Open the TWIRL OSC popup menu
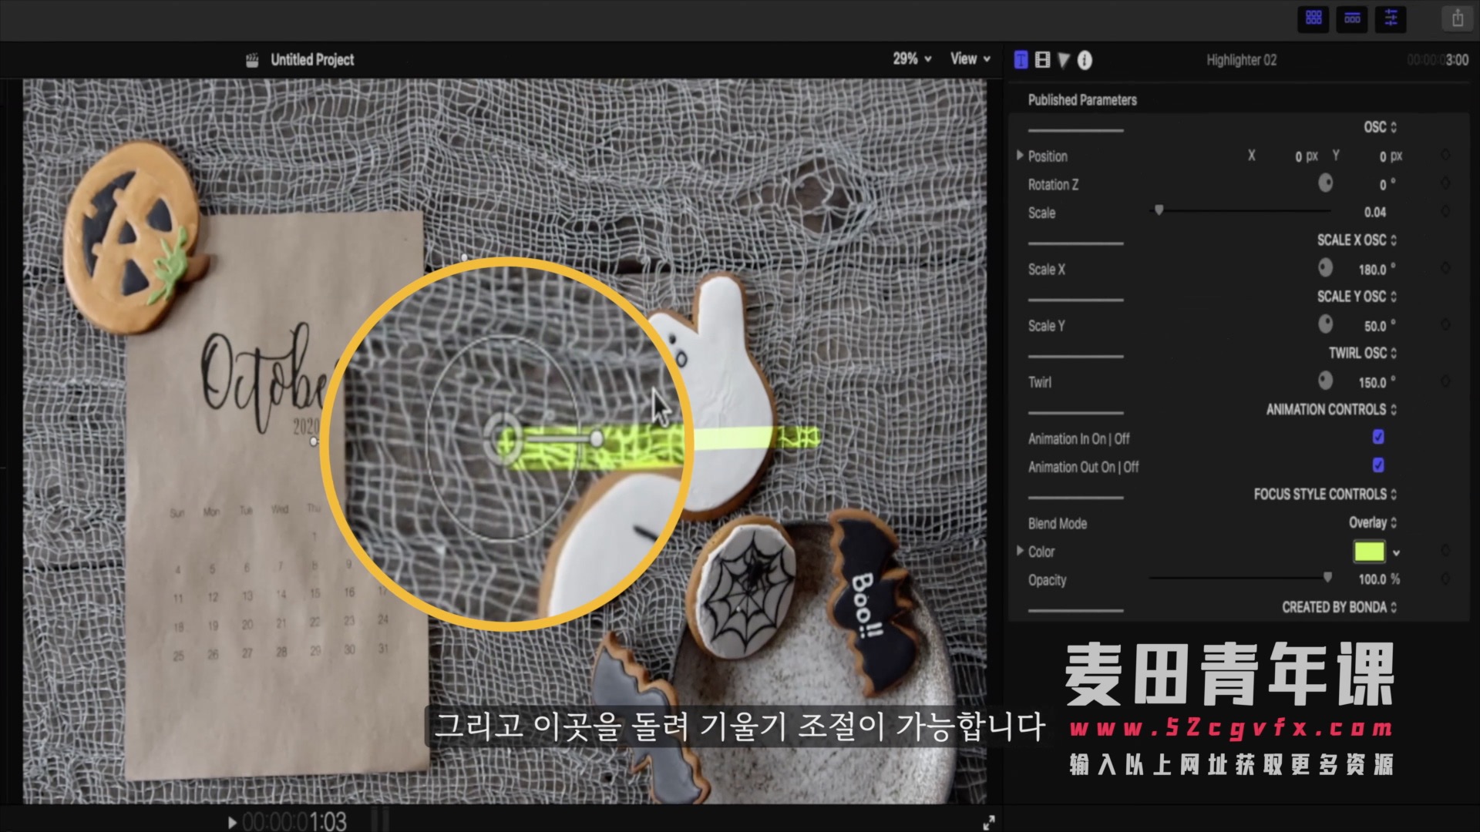 point(1363,353)
